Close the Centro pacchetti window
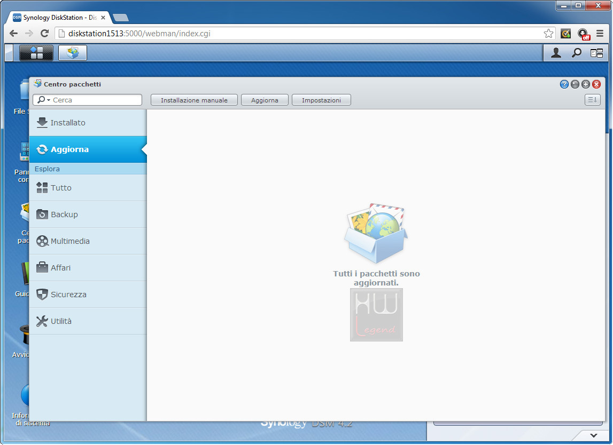This screenshot has width=613, height=445. tap(596, 84)
